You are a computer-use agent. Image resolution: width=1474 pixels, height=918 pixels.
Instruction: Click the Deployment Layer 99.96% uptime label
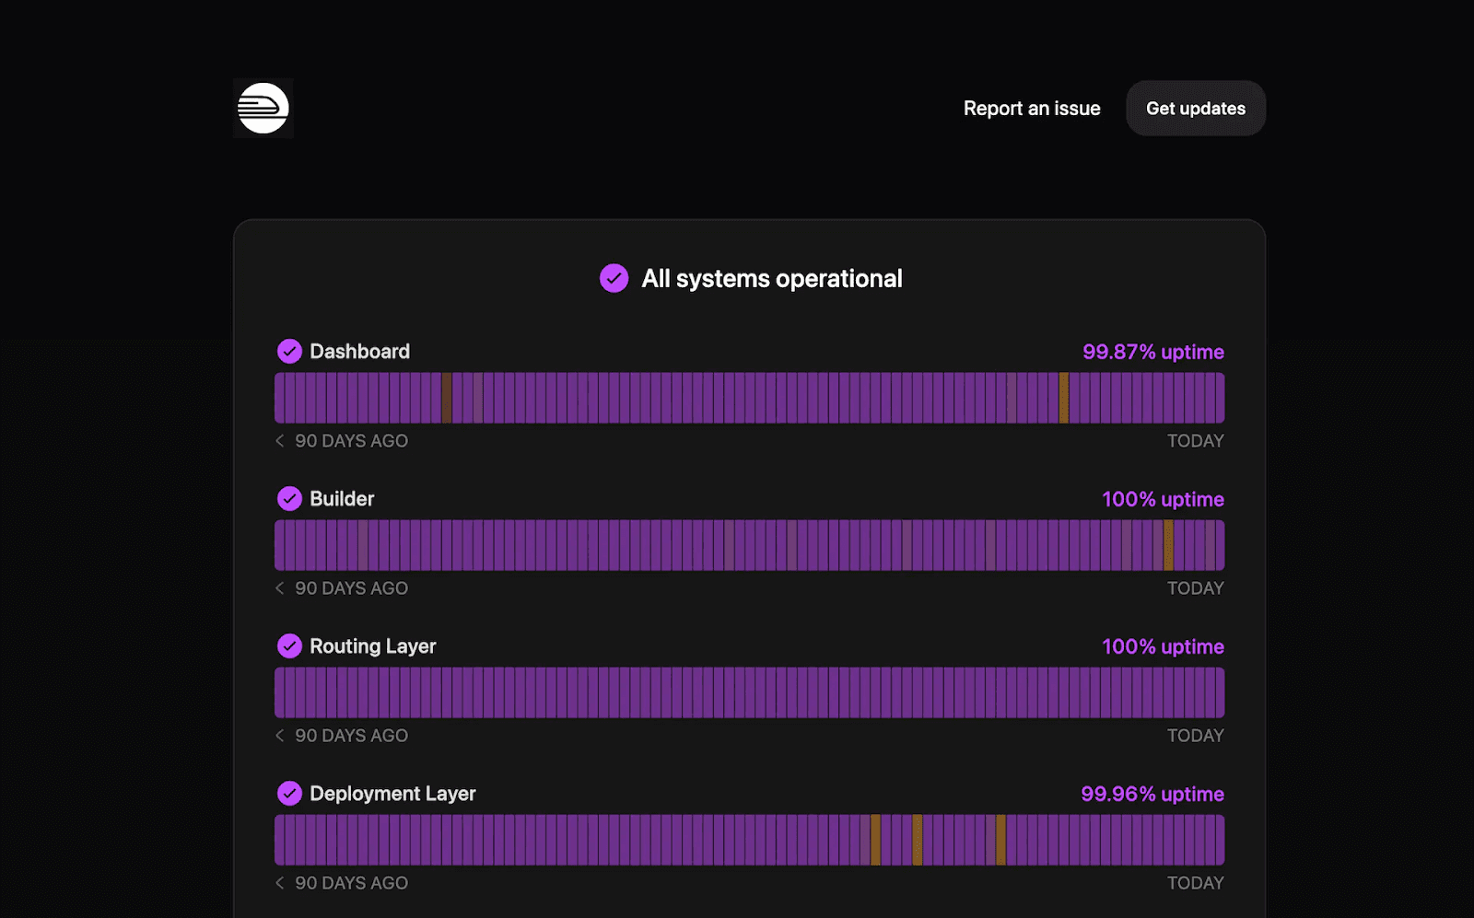click(1152, 794)
